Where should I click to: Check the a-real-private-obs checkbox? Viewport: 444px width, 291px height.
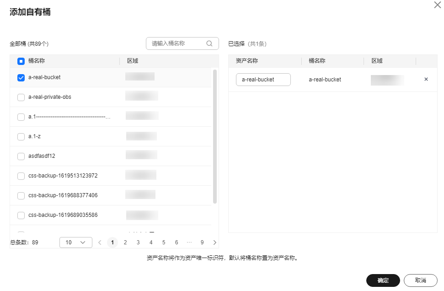21,97
